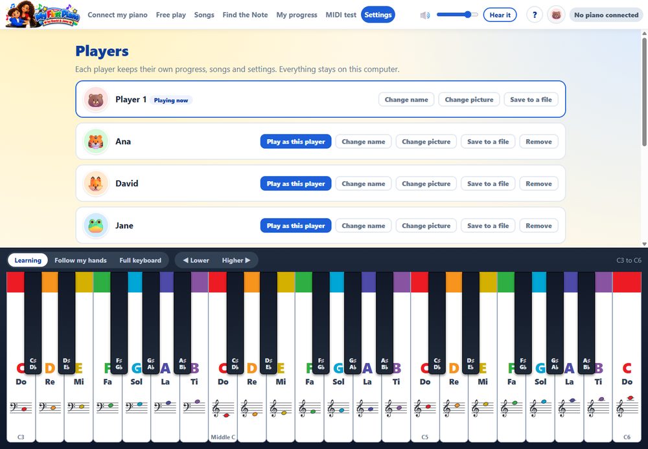Switch keyboard mode to Full keyboard
Viewport: 648px width, 449px height.
(140, 260)
